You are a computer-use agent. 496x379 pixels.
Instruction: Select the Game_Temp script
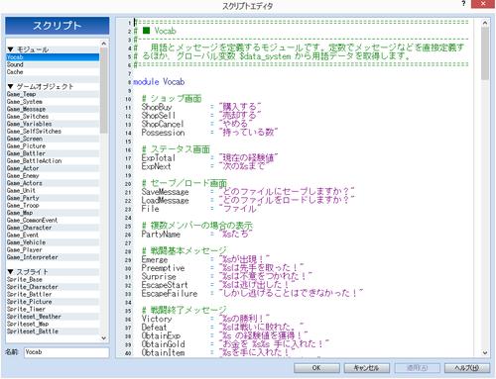click(53, 94)
